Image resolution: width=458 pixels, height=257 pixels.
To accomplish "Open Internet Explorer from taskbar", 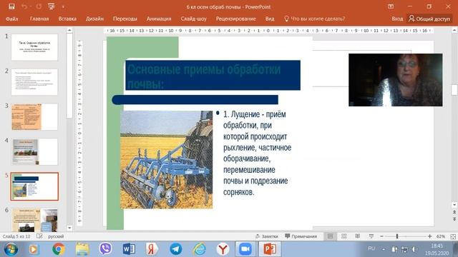I will coord(199,249).
